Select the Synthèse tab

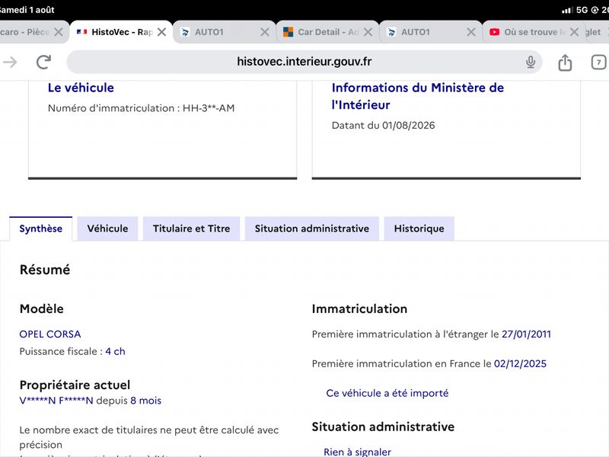pyautogui.click(x=41, y=228)
